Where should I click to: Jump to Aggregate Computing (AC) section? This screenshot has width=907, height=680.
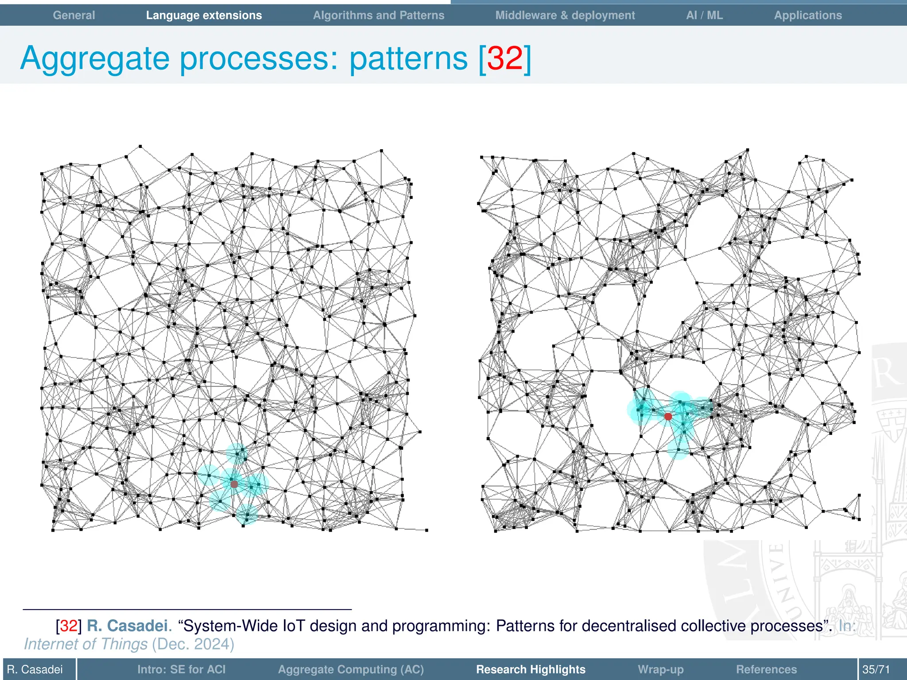point(351,669)
